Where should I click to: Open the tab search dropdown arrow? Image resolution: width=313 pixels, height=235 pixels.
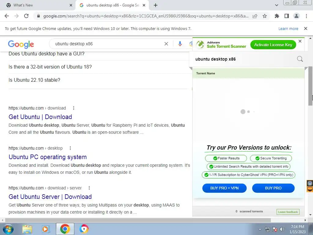point(276,5)
